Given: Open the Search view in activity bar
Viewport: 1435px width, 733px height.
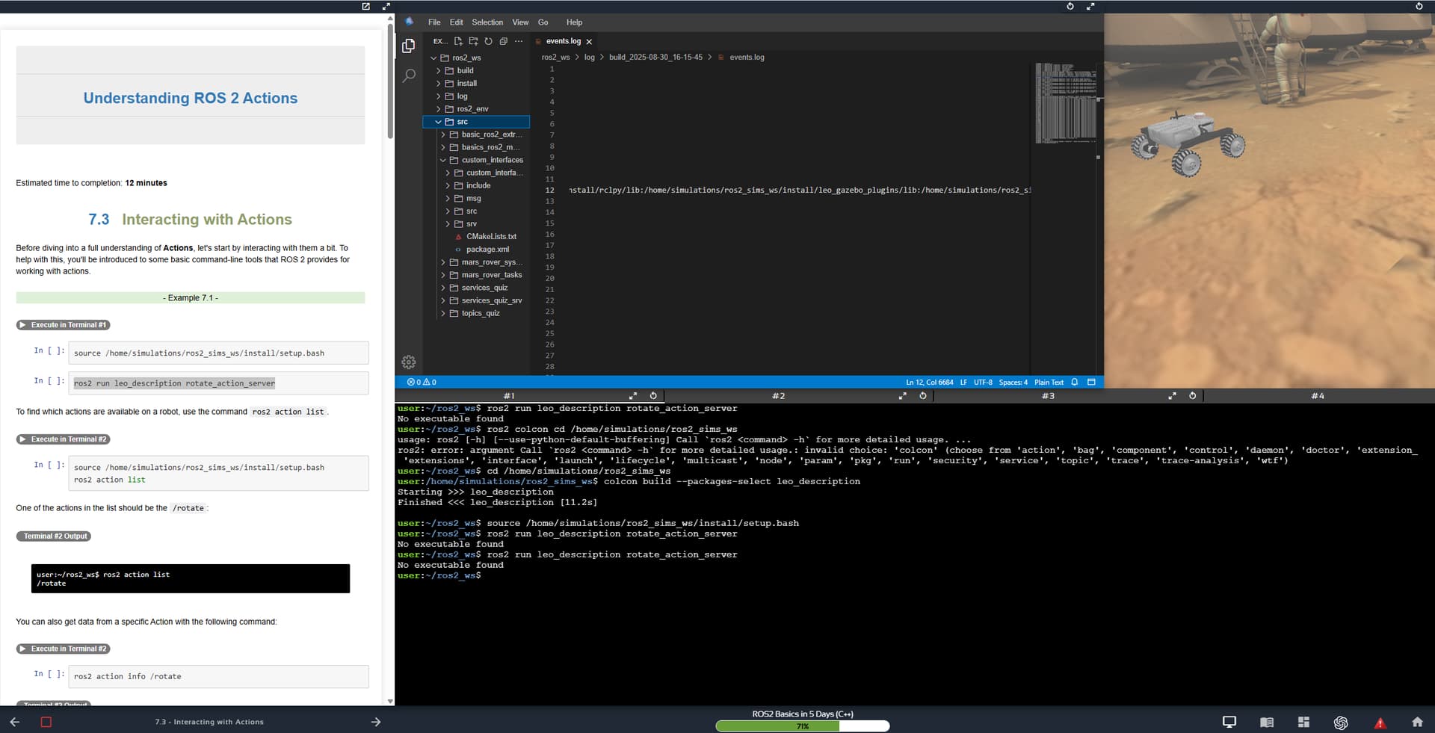Looking at the screenshot, I should click(409, 76).
